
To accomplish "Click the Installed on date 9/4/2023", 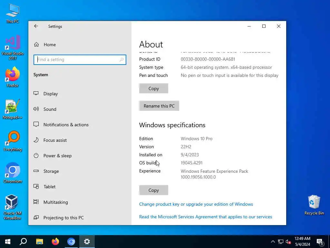I will pyautogui.click(x=189, y=155).
